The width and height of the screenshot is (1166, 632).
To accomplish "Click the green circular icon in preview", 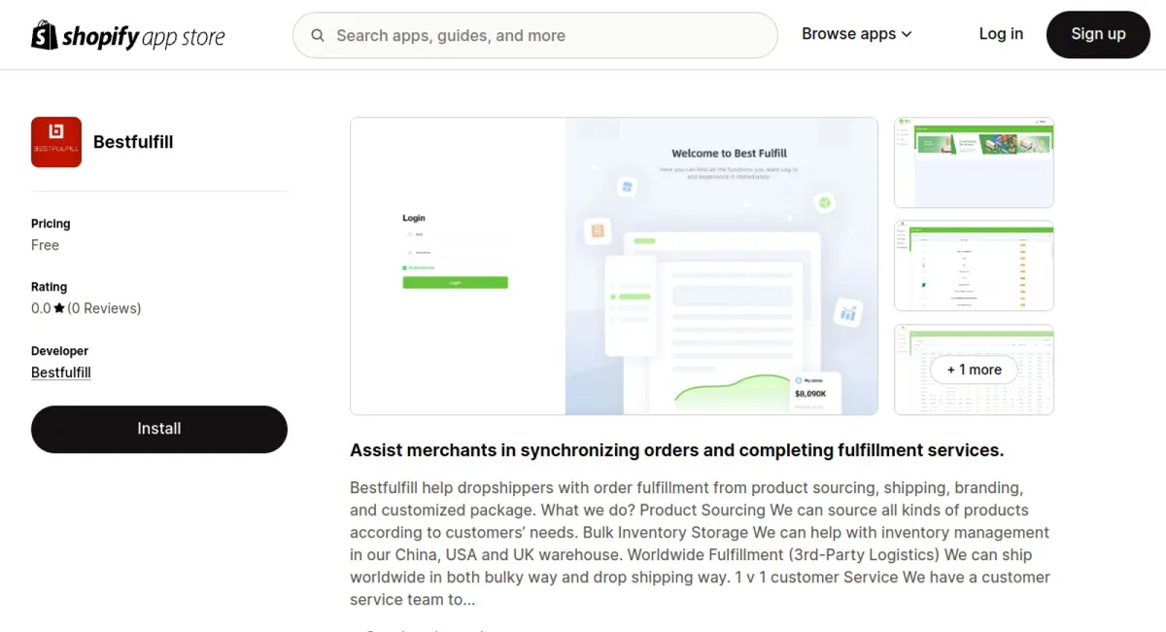I will pyautogui.click(x=824, y=202).
